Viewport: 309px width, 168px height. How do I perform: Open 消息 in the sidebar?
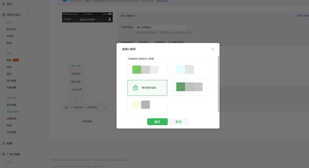[9, 67]
